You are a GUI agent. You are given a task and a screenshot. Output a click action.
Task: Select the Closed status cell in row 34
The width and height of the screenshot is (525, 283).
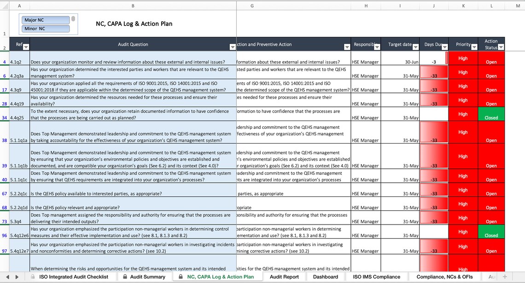pyautogui.click(x=491, y=114)
